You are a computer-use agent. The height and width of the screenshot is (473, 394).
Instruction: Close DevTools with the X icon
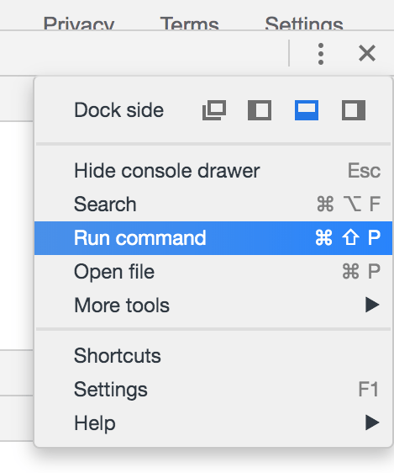pyautogui.click(x=367, y=53)
